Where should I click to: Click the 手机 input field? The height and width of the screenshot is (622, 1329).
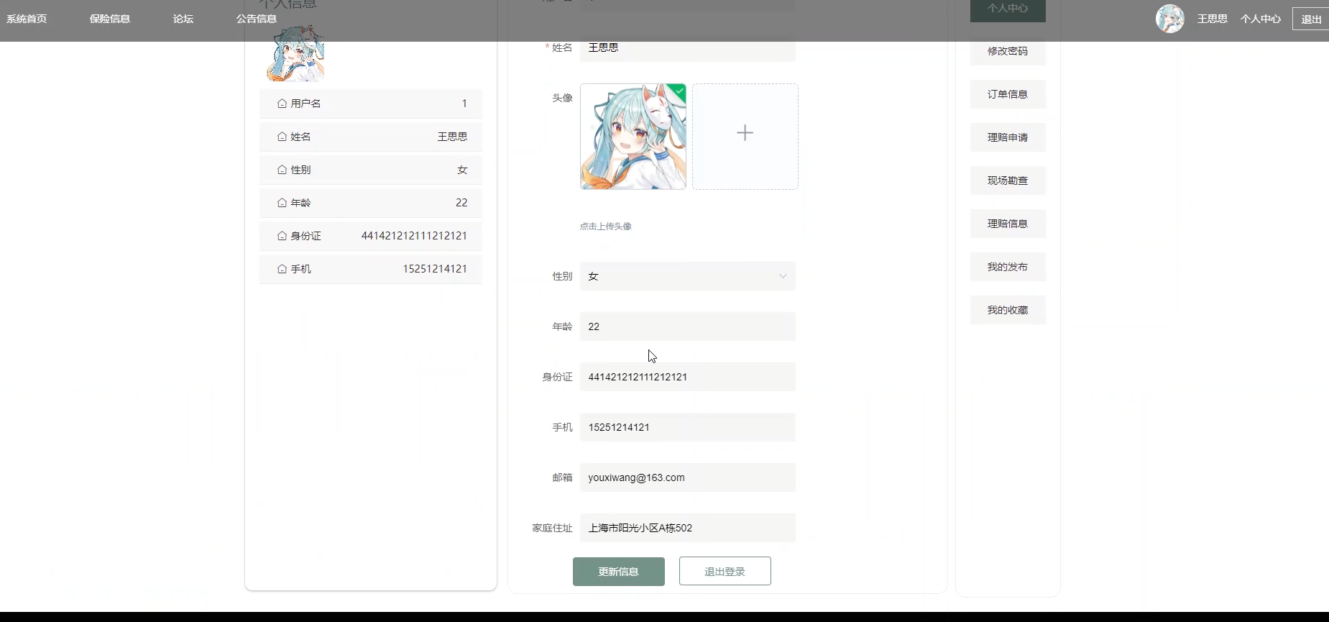[688, 427]
